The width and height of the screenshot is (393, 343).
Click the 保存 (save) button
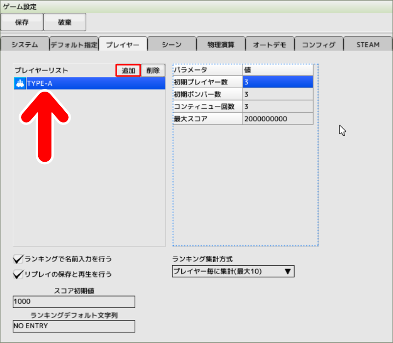tap(22, 22)
